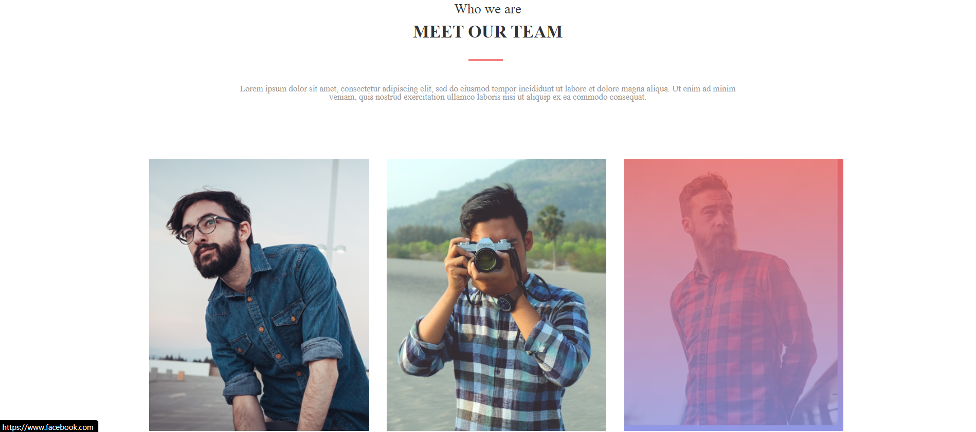976x432 pixels.
Task: Click the camera held by the photographer
Action: pyautogui.click(x=485, y=255)
